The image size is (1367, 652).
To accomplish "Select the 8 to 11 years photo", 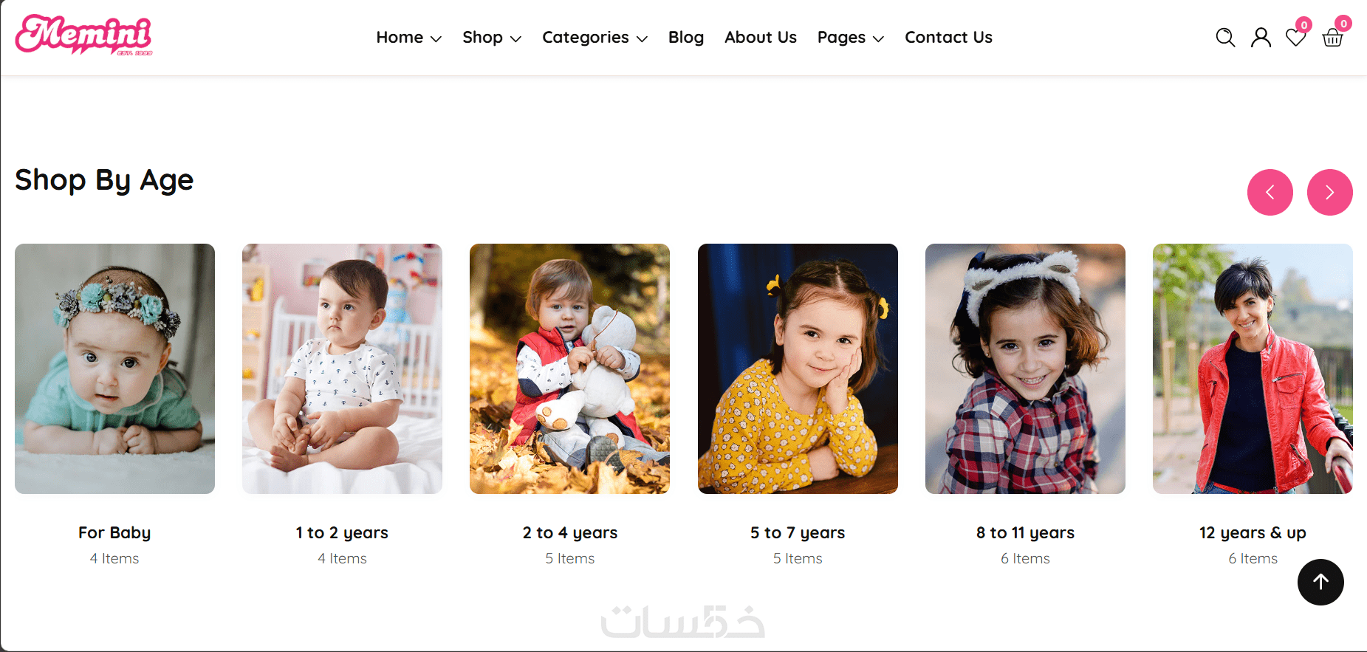I will point(1025,368).
